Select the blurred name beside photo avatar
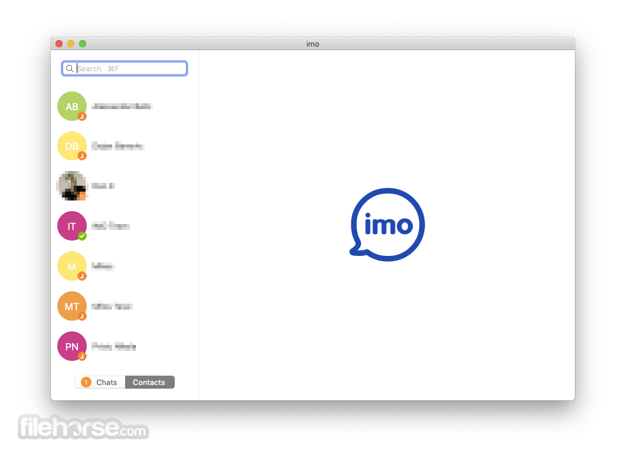The height and width of the screenshot is (457, 638). click(x=103, y=186)
